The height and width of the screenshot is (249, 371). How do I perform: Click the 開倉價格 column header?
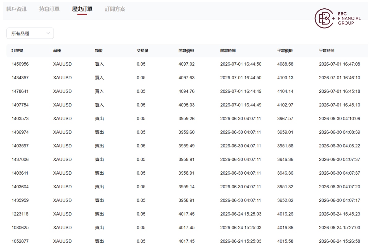point(186,50)
